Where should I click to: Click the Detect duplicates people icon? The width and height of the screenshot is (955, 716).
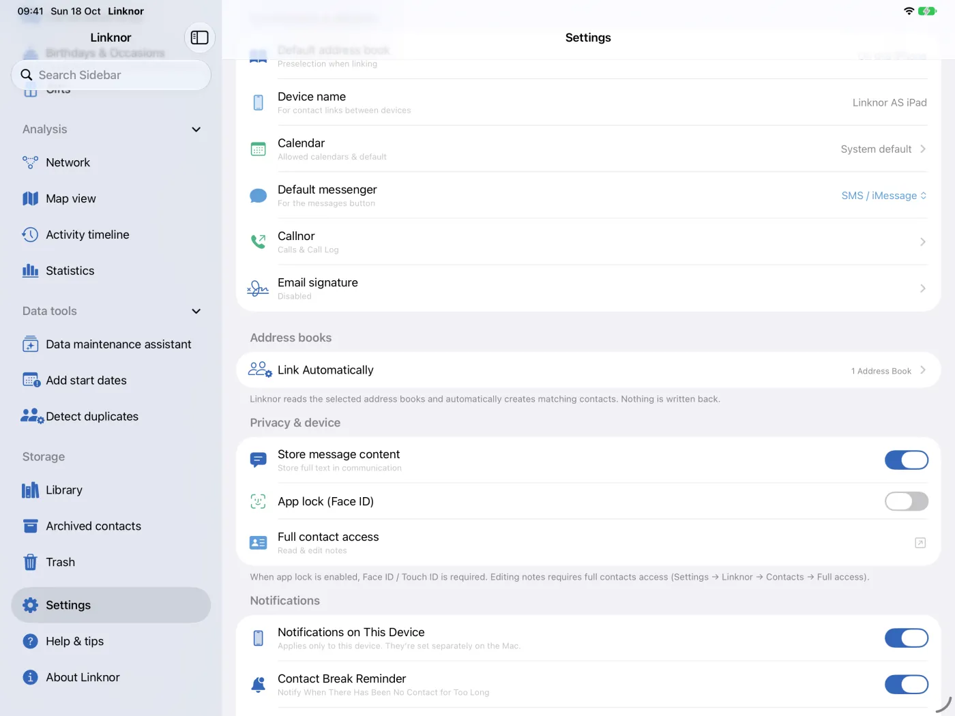pos(32,417)
